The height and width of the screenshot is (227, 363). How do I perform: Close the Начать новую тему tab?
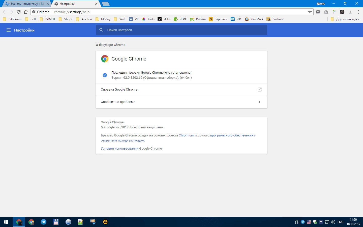[48, 4]
